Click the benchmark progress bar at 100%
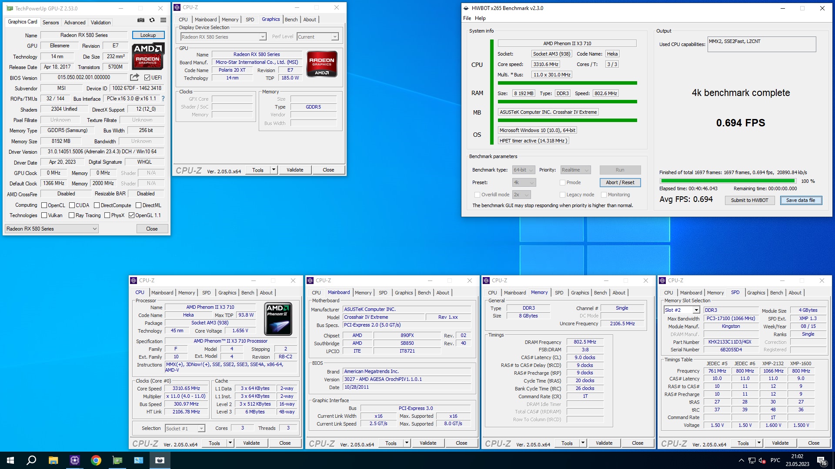 pos(728,181)
